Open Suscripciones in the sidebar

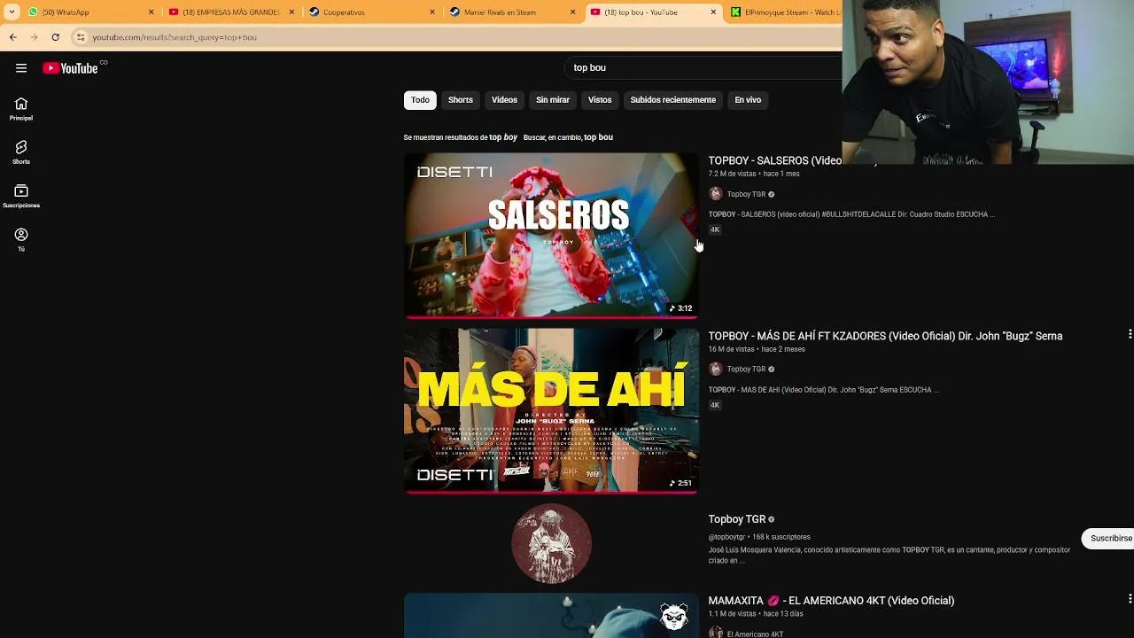21,196
